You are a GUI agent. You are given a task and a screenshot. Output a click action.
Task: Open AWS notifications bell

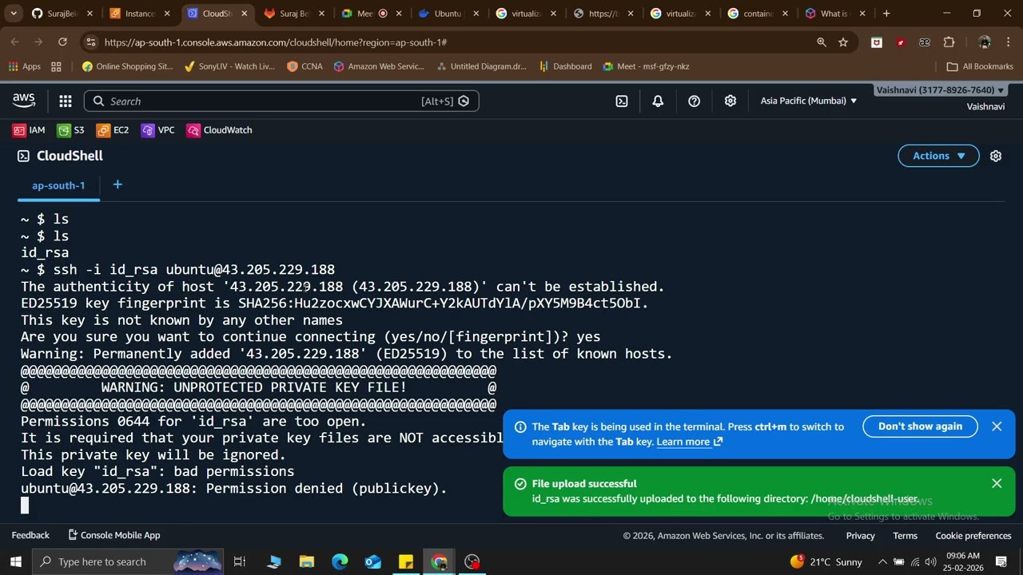[x=658, y=101]
